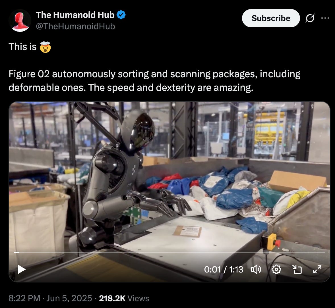Click the Jun 5, 2025 date
This screenshot has width=335, height=308.
[x=69, y=298]
